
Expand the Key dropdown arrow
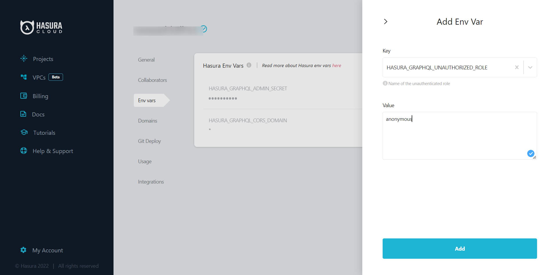(530, 67)
